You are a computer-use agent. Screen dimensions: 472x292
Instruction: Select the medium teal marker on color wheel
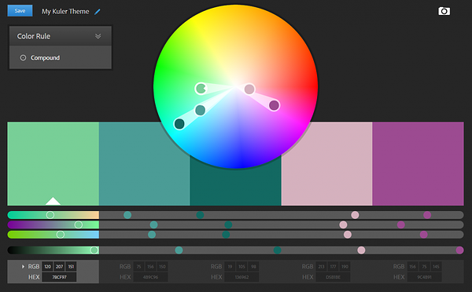coord(200,110)
